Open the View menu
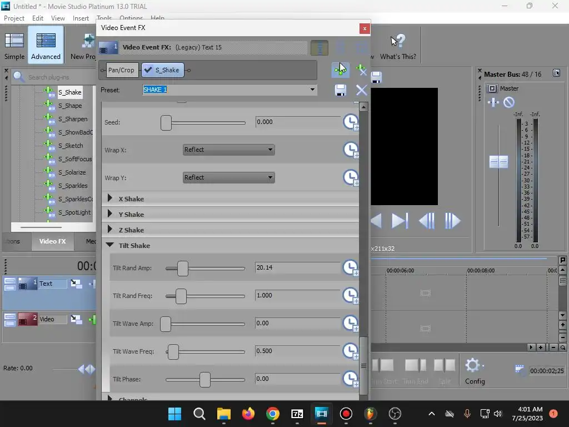Image resolution: width=569 pixels, height=427 pixels. click(58, 18)
